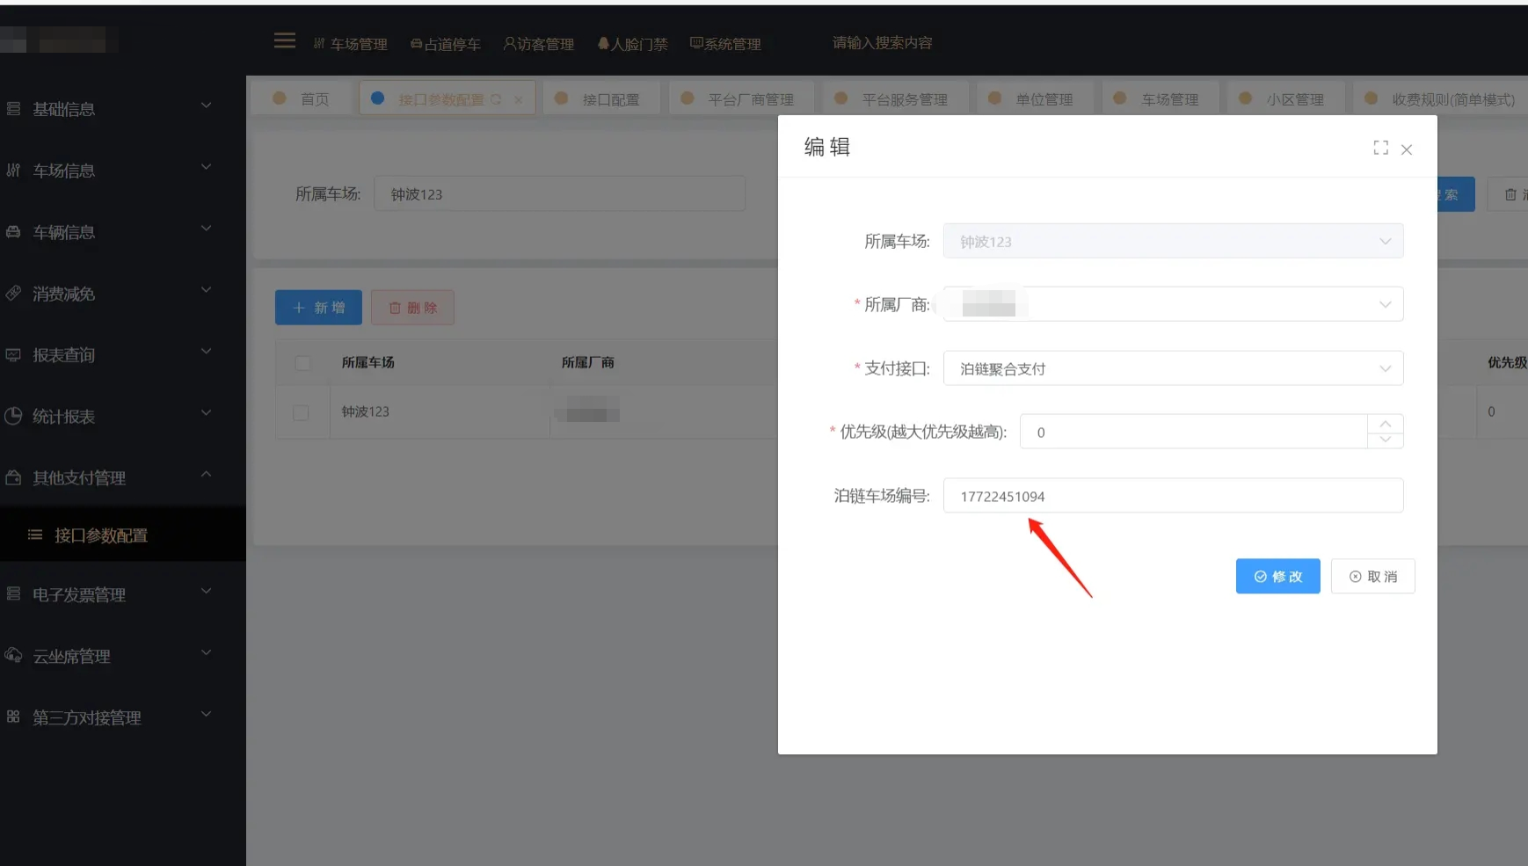Click the 取消 cancel button

pyautogui.click(x=1372, y=577)
